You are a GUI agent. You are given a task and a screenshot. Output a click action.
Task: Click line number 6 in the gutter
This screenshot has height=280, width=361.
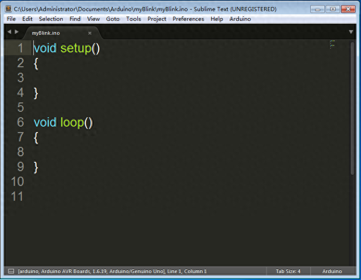click(20, 122)
